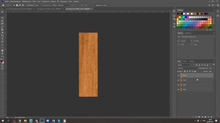
Task: Create new swatch icon in Swatches panel
Action: pos(207,30)
